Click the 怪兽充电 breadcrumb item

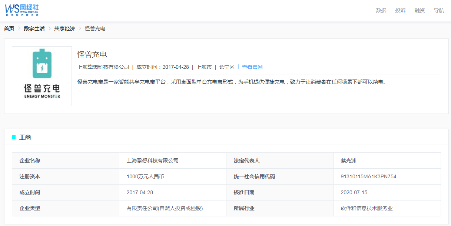click(x=95, y=28)
